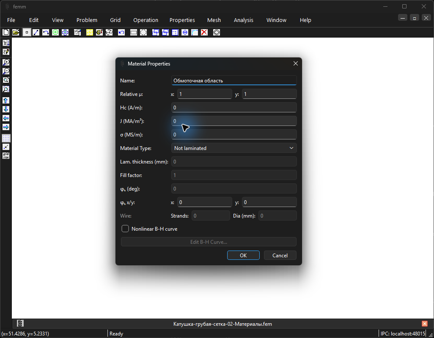Enable the Nonlinear B-H curve checkbox
The width and height of the screenshot is (434, 338).
(125, 229)
